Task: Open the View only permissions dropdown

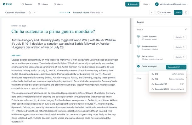Action: 97,12
